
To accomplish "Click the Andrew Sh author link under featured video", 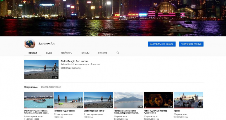I will pos(65,64).
